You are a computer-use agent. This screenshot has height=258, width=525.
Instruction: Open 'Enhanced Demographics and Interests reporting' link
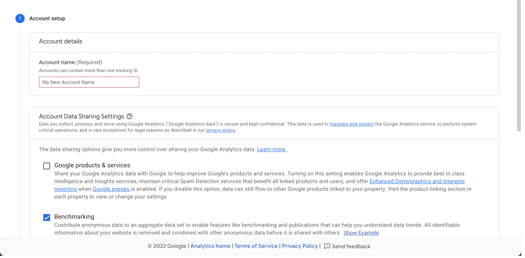tap(417, 181)
